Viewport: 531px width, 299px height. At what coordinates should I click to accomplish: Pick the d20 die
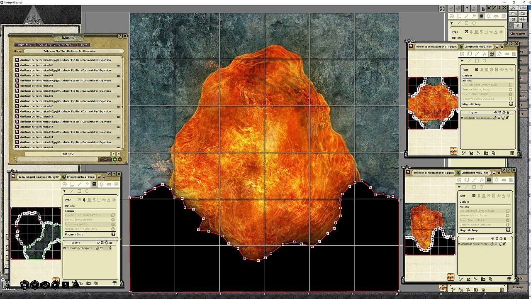coord(24,285)
